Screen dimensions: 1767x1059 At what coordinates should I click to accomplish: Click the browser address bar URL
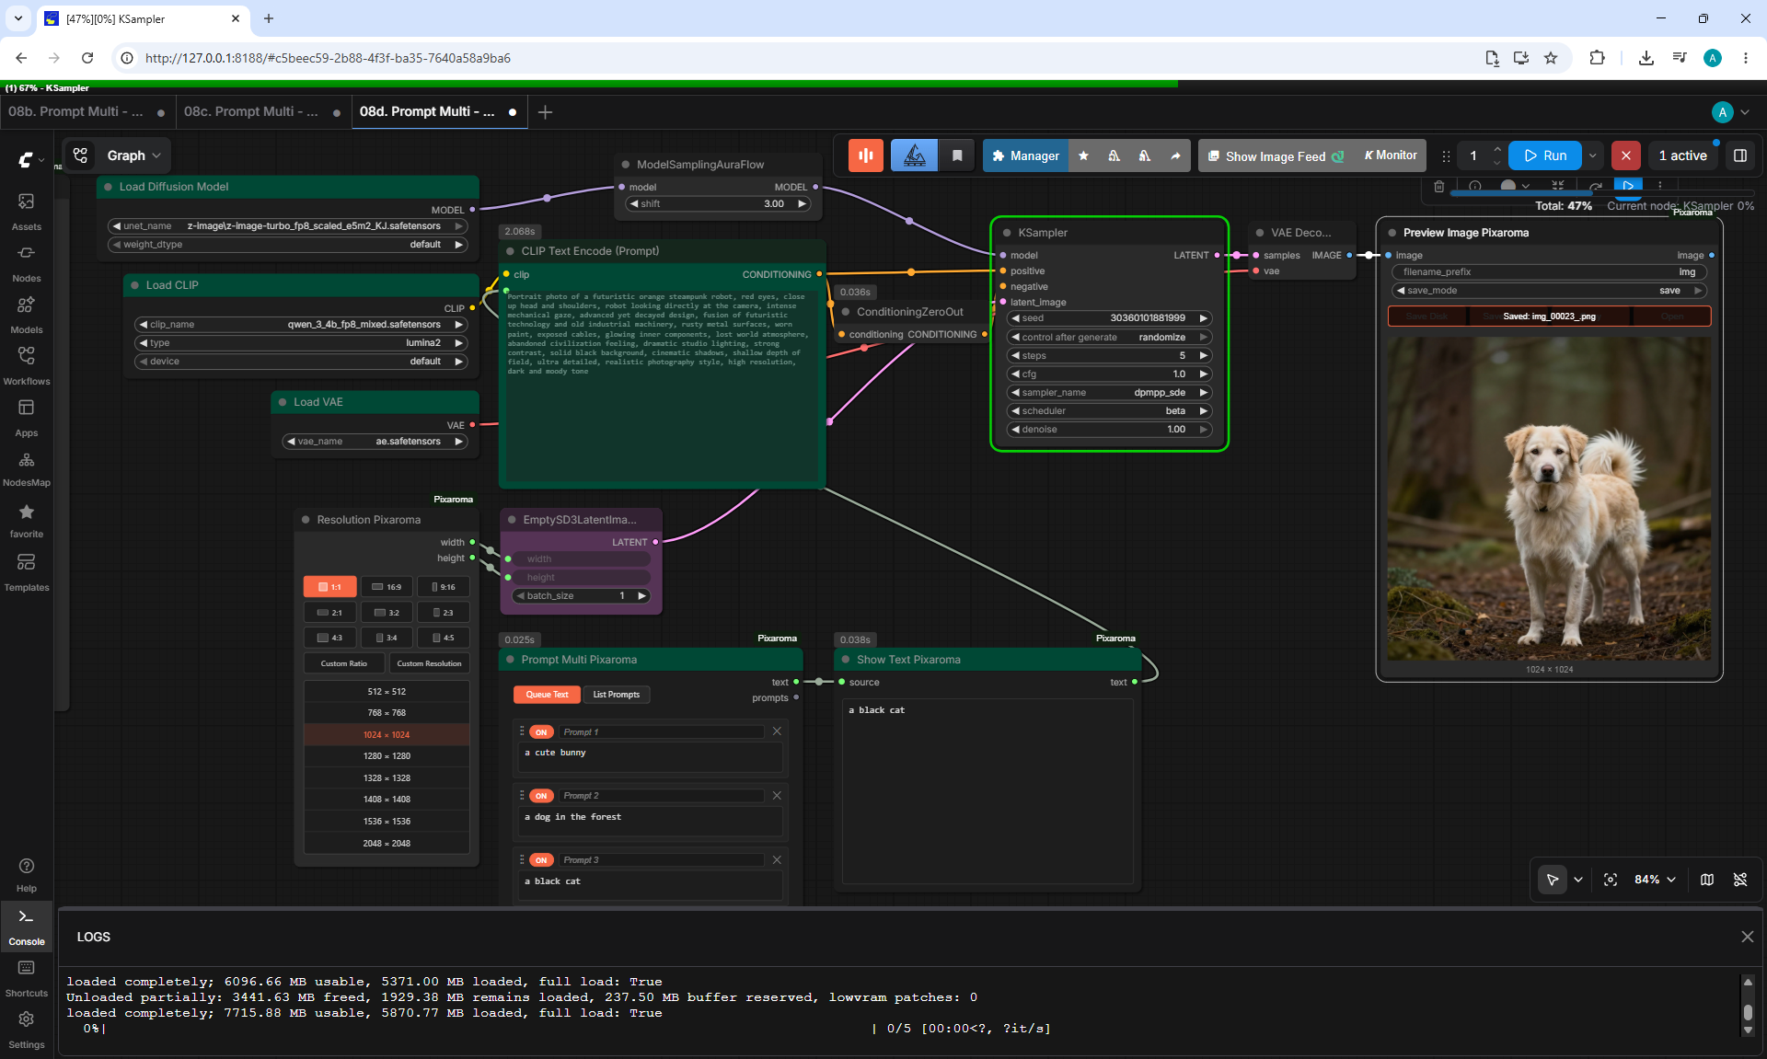coord(328,58)
